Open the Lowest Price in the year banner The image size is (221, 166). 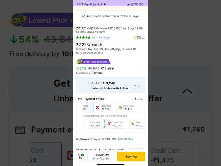[x=93, y=62]
